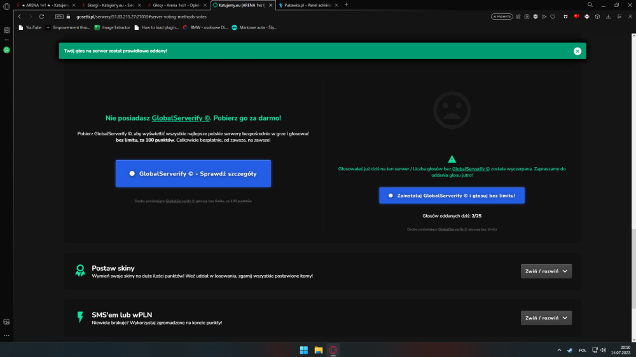Open Steam from the system tray
This screenshot has width=636, height=357.
coord(570,350)
